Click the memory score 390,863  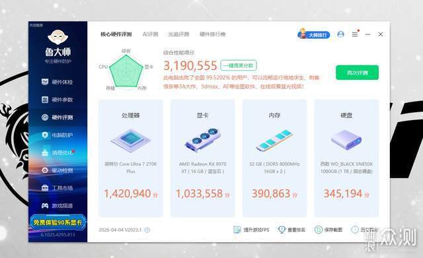point(271,193)
